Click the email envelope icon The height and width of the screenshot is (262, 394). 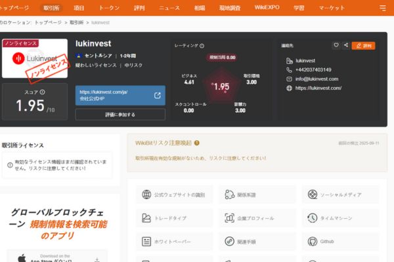289,79
